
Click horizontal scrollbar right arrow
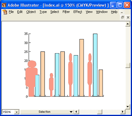click(123, 111)
